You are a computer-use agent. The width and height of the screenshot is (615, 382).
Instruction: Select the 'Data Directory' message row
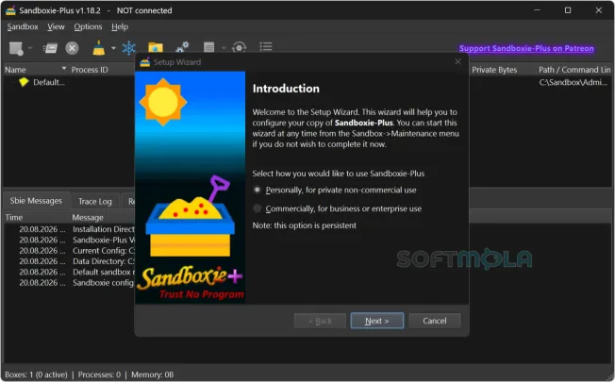76,261
